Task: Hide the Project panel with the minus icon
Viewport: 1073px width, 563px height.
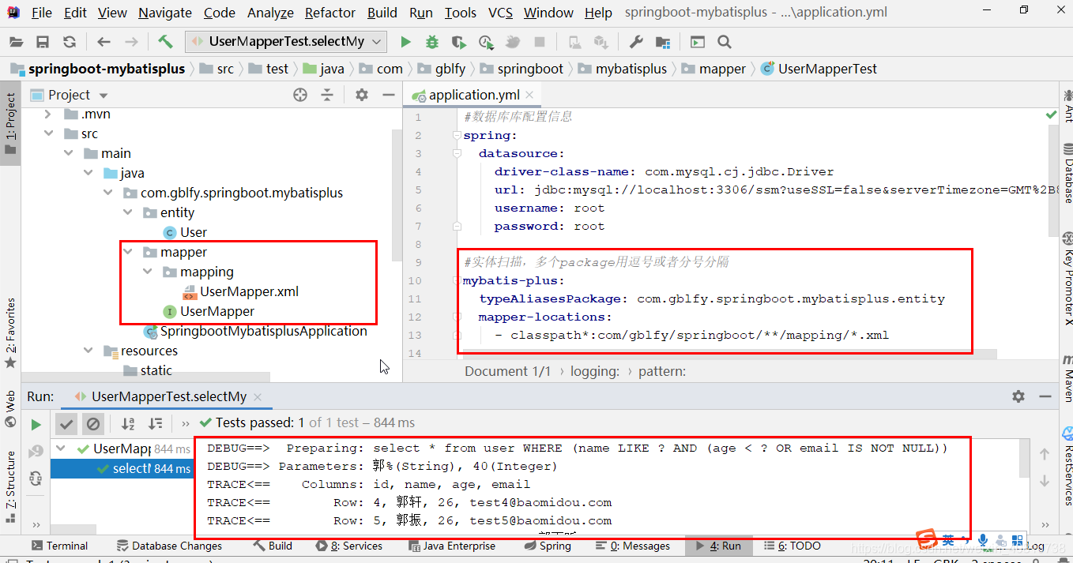Action: 388,95
